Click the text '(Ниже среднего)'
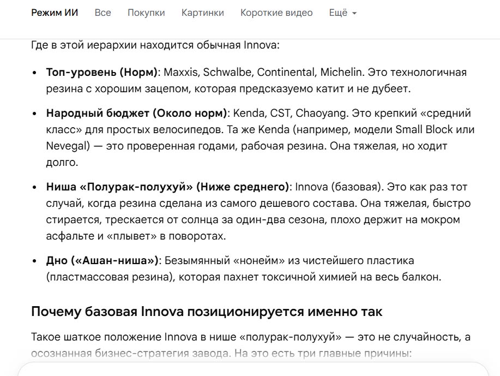The width and height of the screenshot is (500, 376). [x=243, y=187]
